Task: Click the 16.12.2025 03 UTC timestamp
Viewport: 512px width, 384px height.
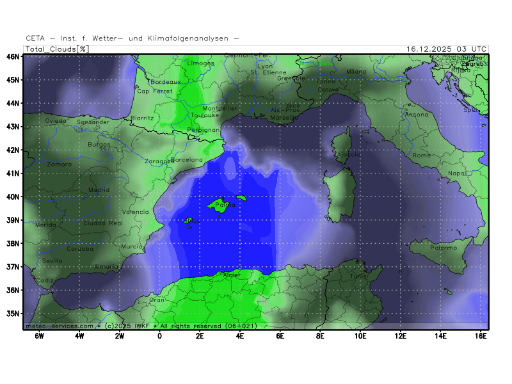Action: 447,49
